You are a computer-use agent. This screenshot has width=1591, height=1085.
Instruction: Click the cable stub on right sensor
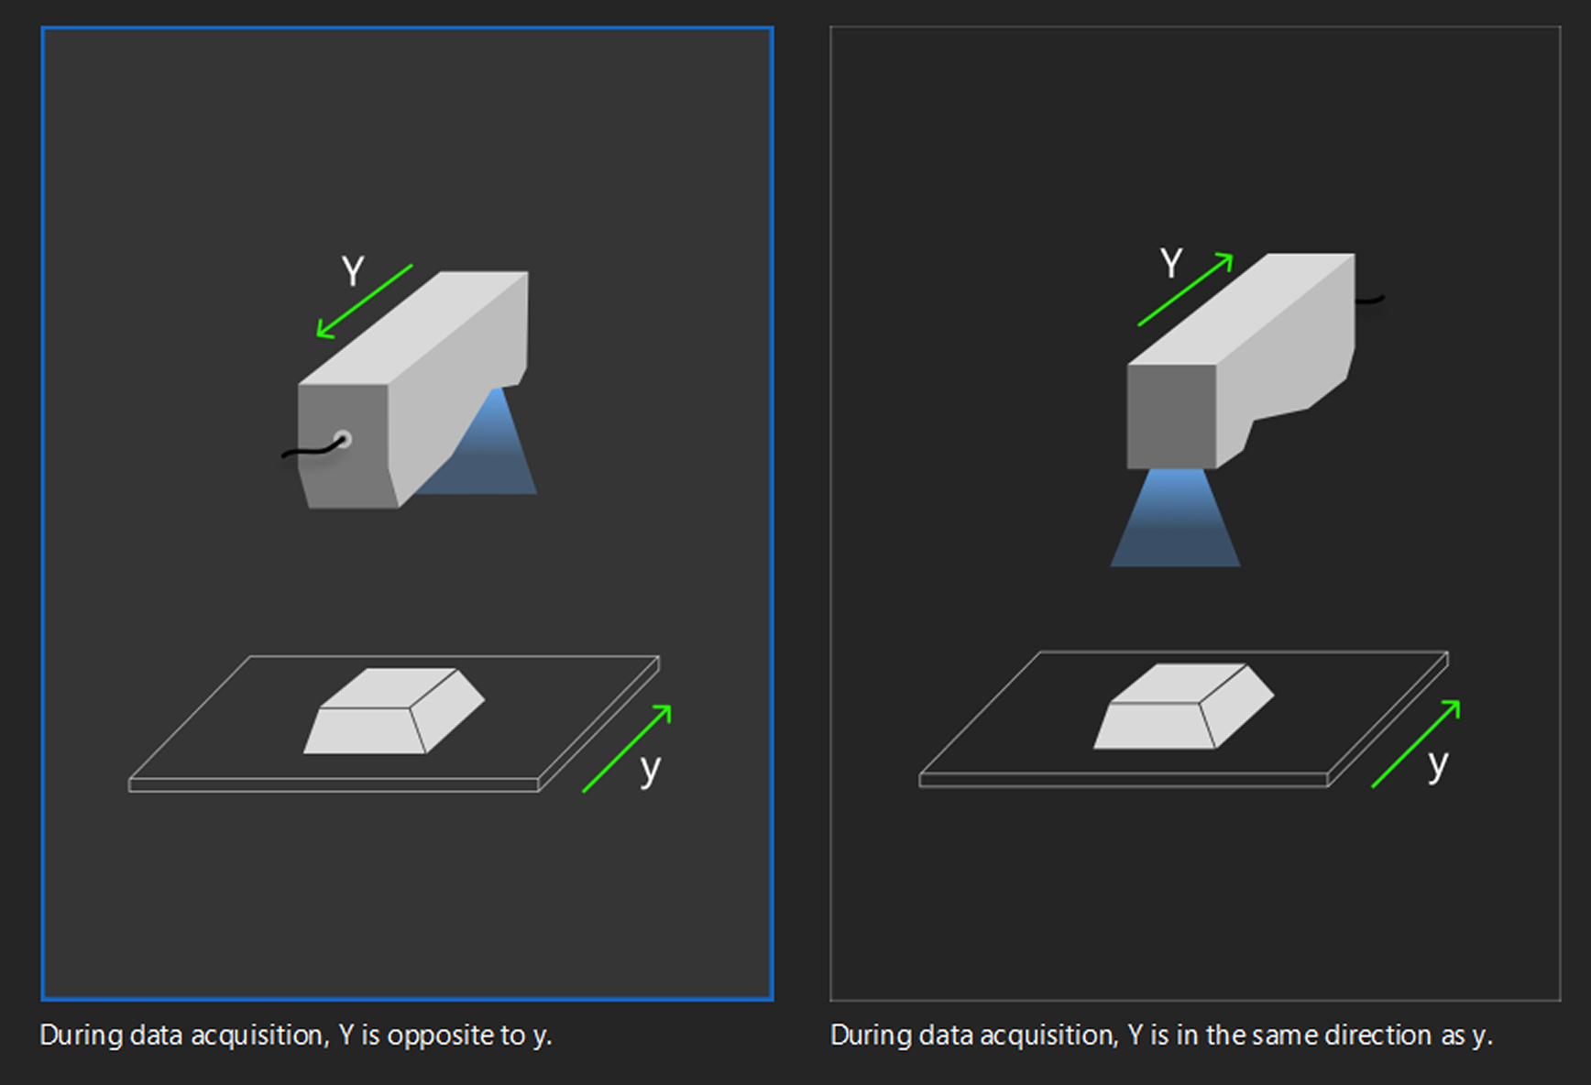tap(1370, 299)
